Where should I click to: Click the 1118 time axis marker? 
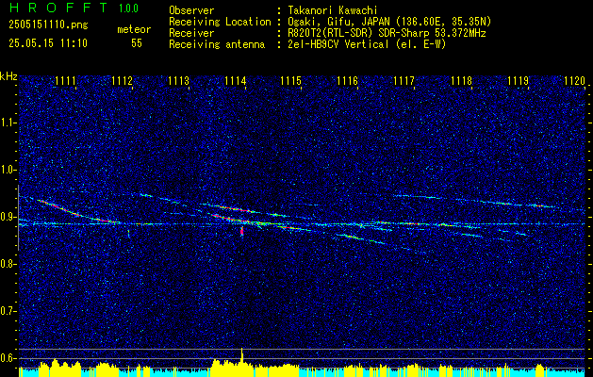point(461,81)
